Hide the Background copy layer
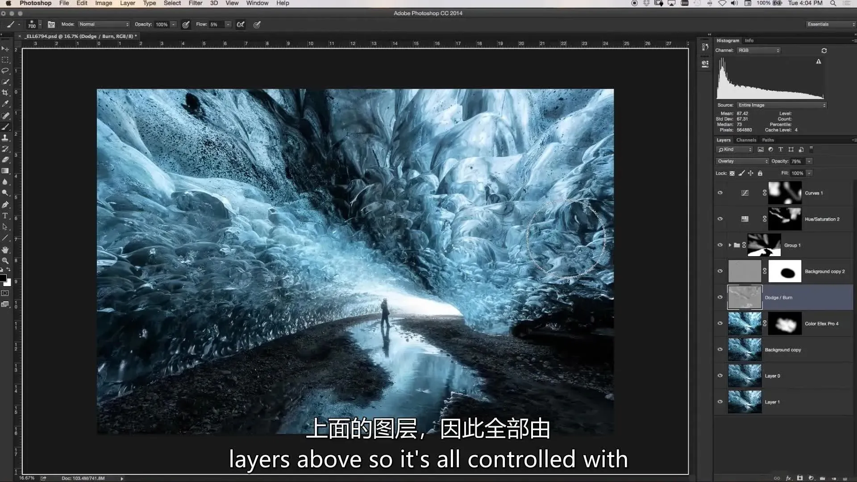Viewport: 857px width, 482px height. 720,349
